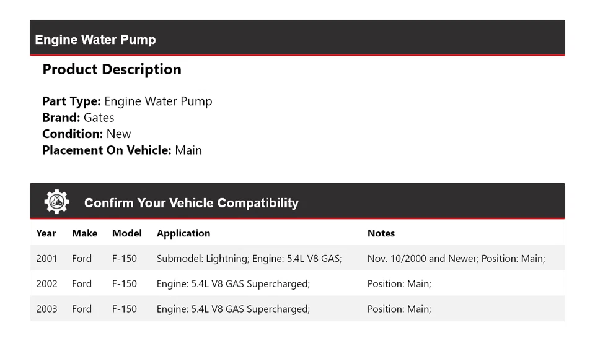The image size is (595, 341).
Task: Select the 2003 year cell
Action: [46, 309]
